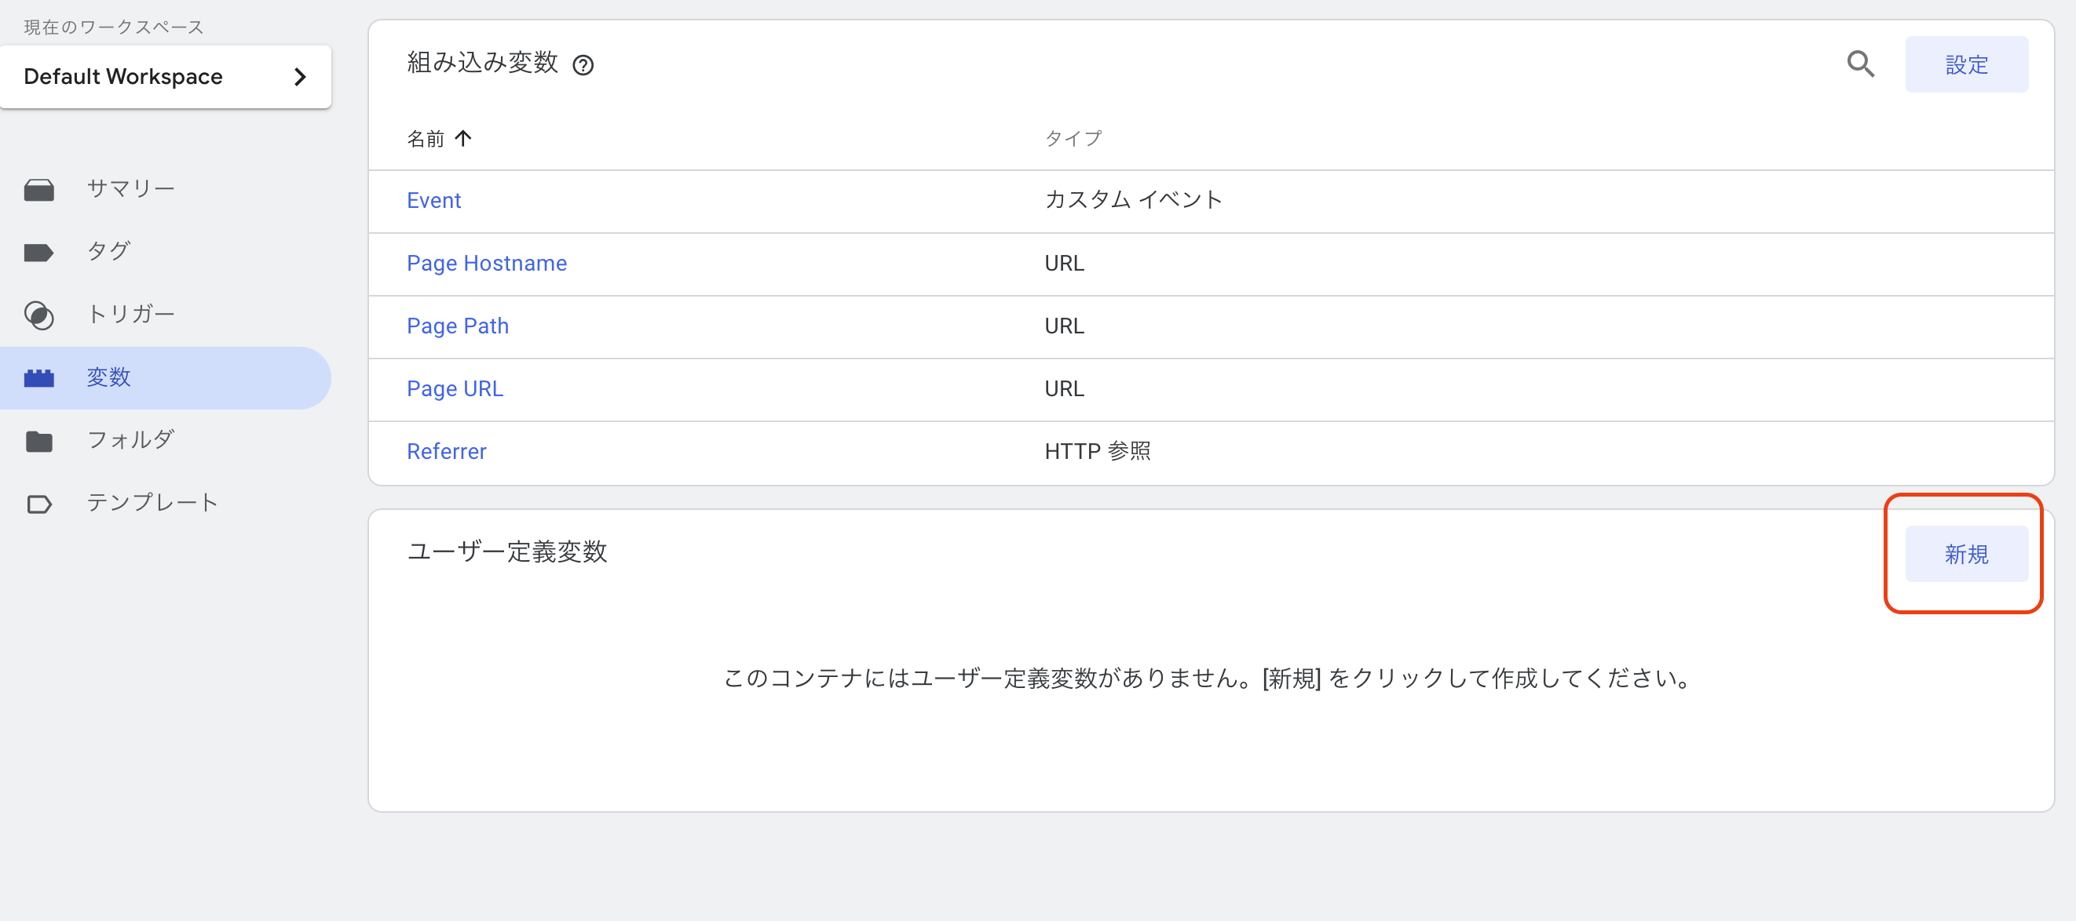The image size is (2076, 921).
Task: Open the Default Workspace selector
Action: click(x=123, y=76)
